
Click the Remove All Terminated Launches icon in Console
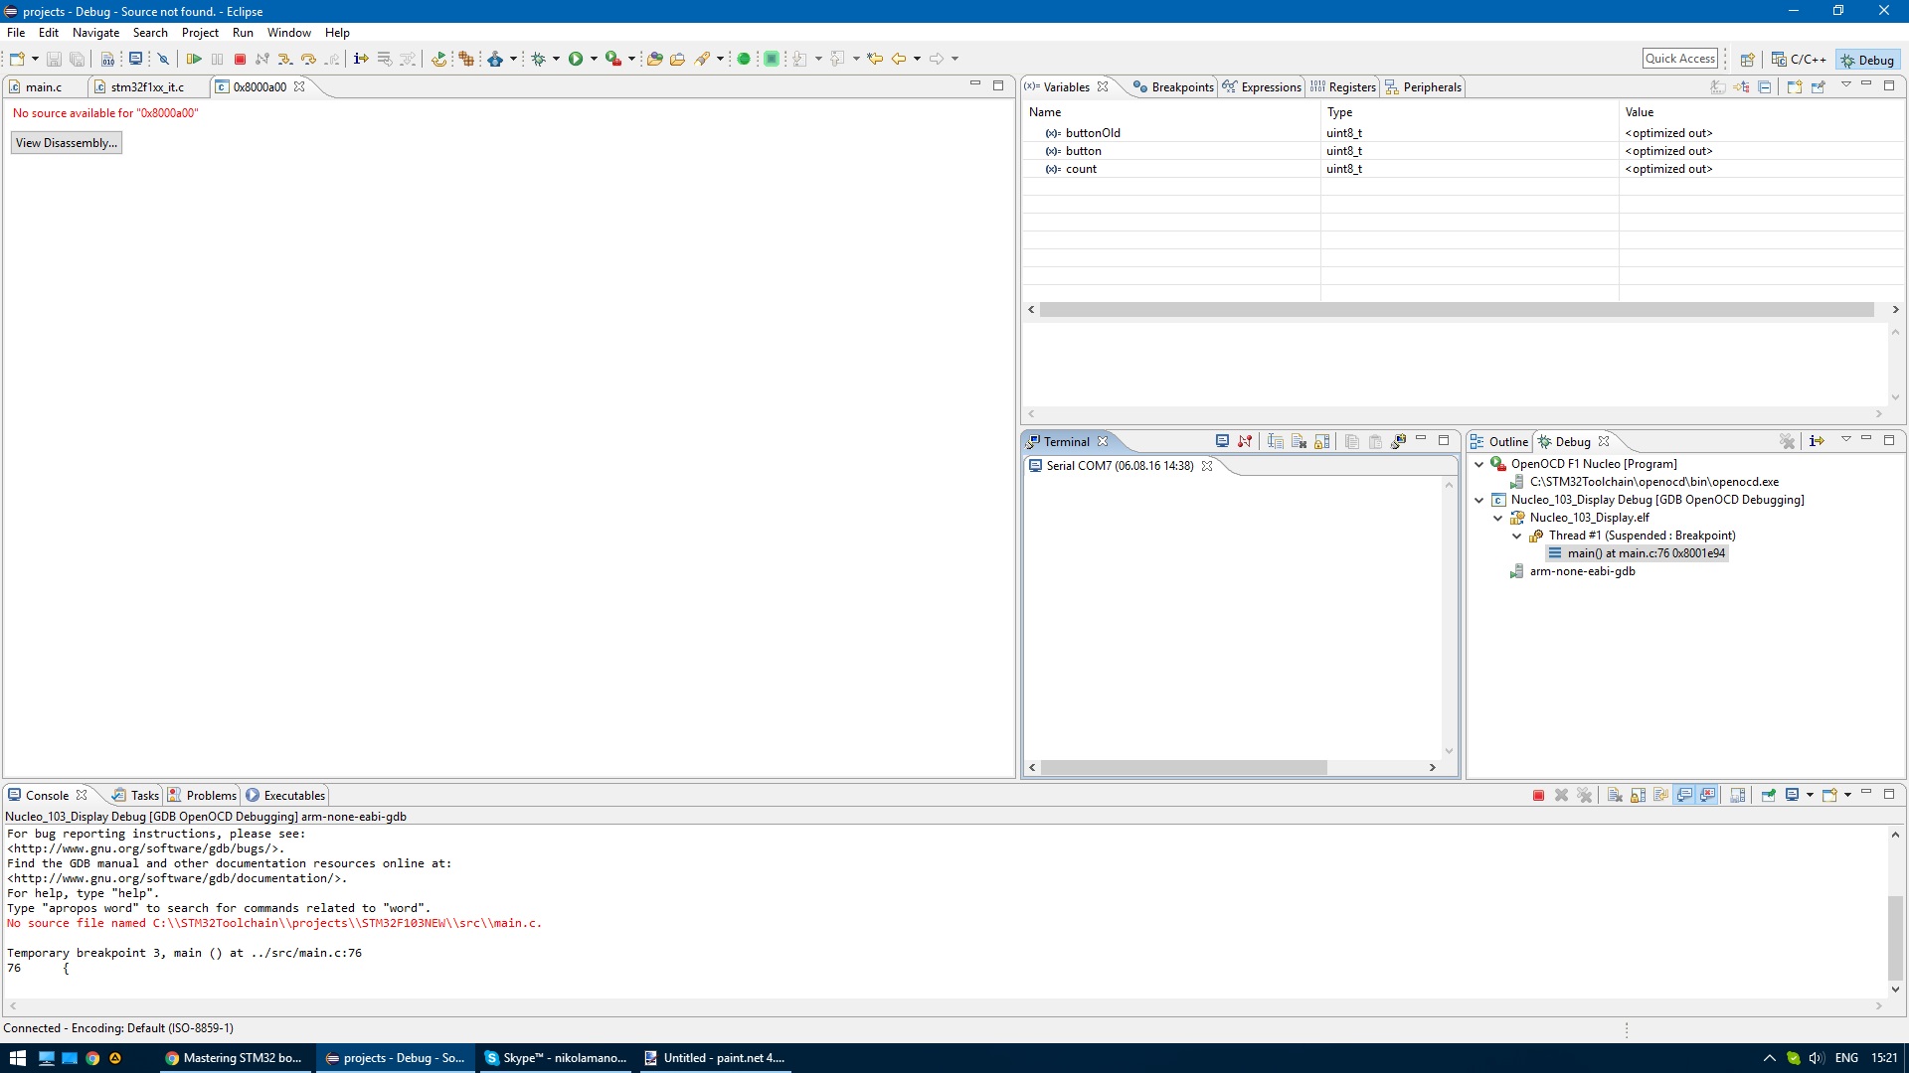coord(1585,796)
